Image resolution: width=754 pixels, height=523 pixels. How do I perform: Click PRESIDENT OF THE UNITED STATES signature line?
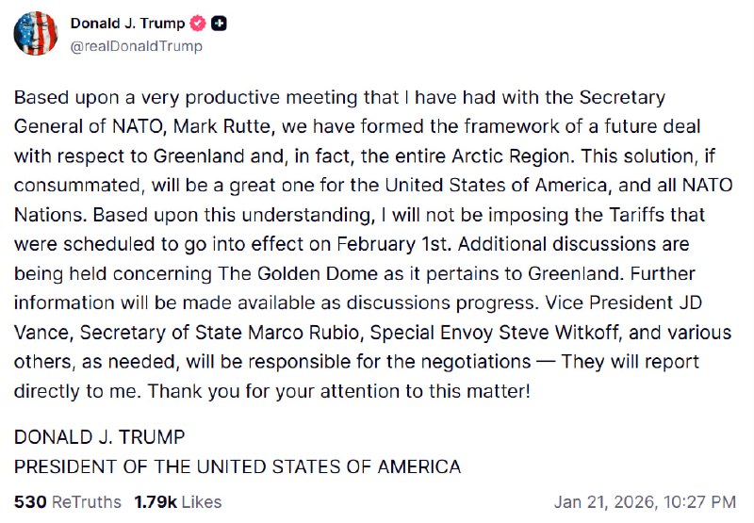click(x=238, y=466)
